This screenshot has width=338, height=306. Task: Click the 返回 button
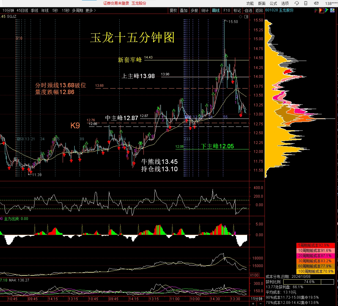[259, 10]
